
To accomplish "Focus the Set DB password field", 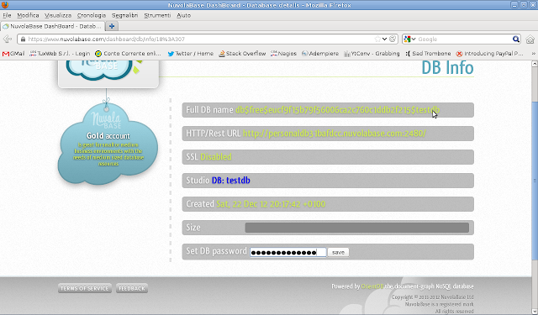I will click(x=287, y=252).
